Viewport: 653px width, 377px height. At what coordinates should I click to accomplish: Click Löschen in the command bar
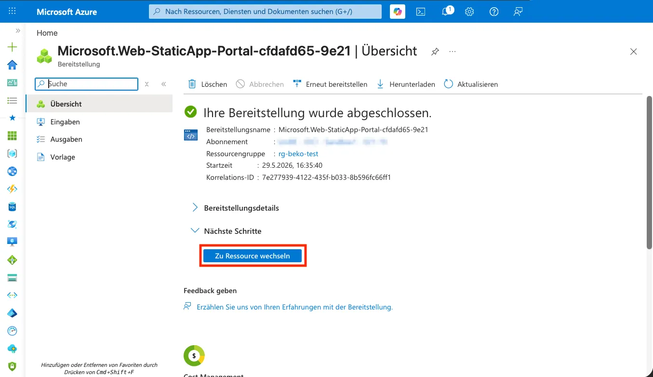[208, 84]
